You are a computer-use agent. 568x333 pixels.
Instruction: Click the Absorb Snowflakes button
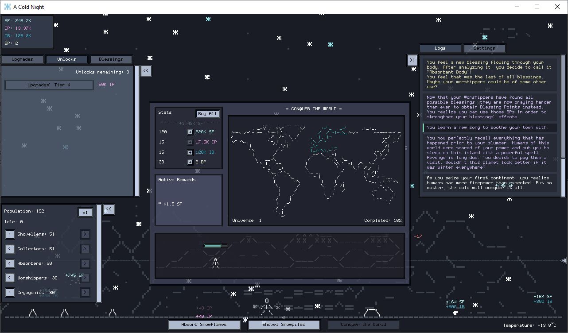point(204,325)
